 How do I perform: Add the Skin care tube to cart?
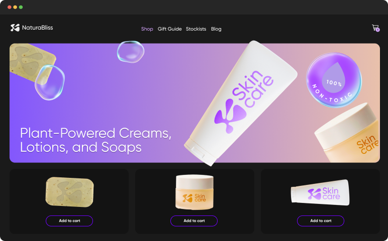[321, 221]
